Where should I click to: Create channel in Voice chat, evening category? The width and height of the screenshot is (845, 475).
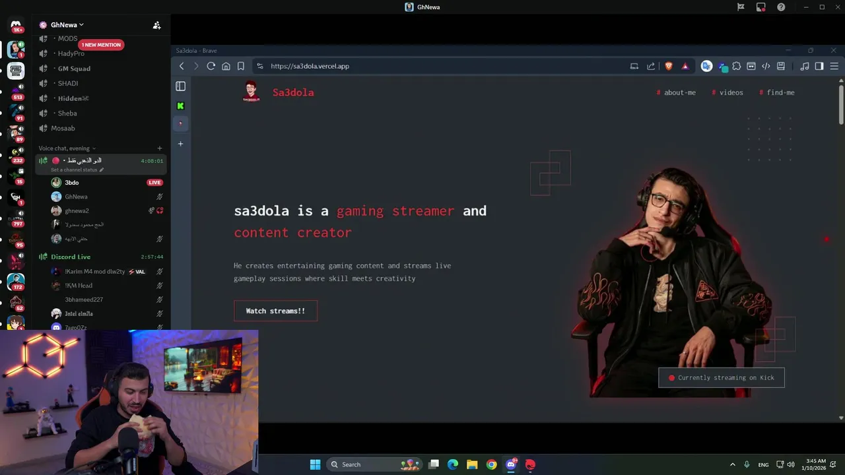coord(160,148)
